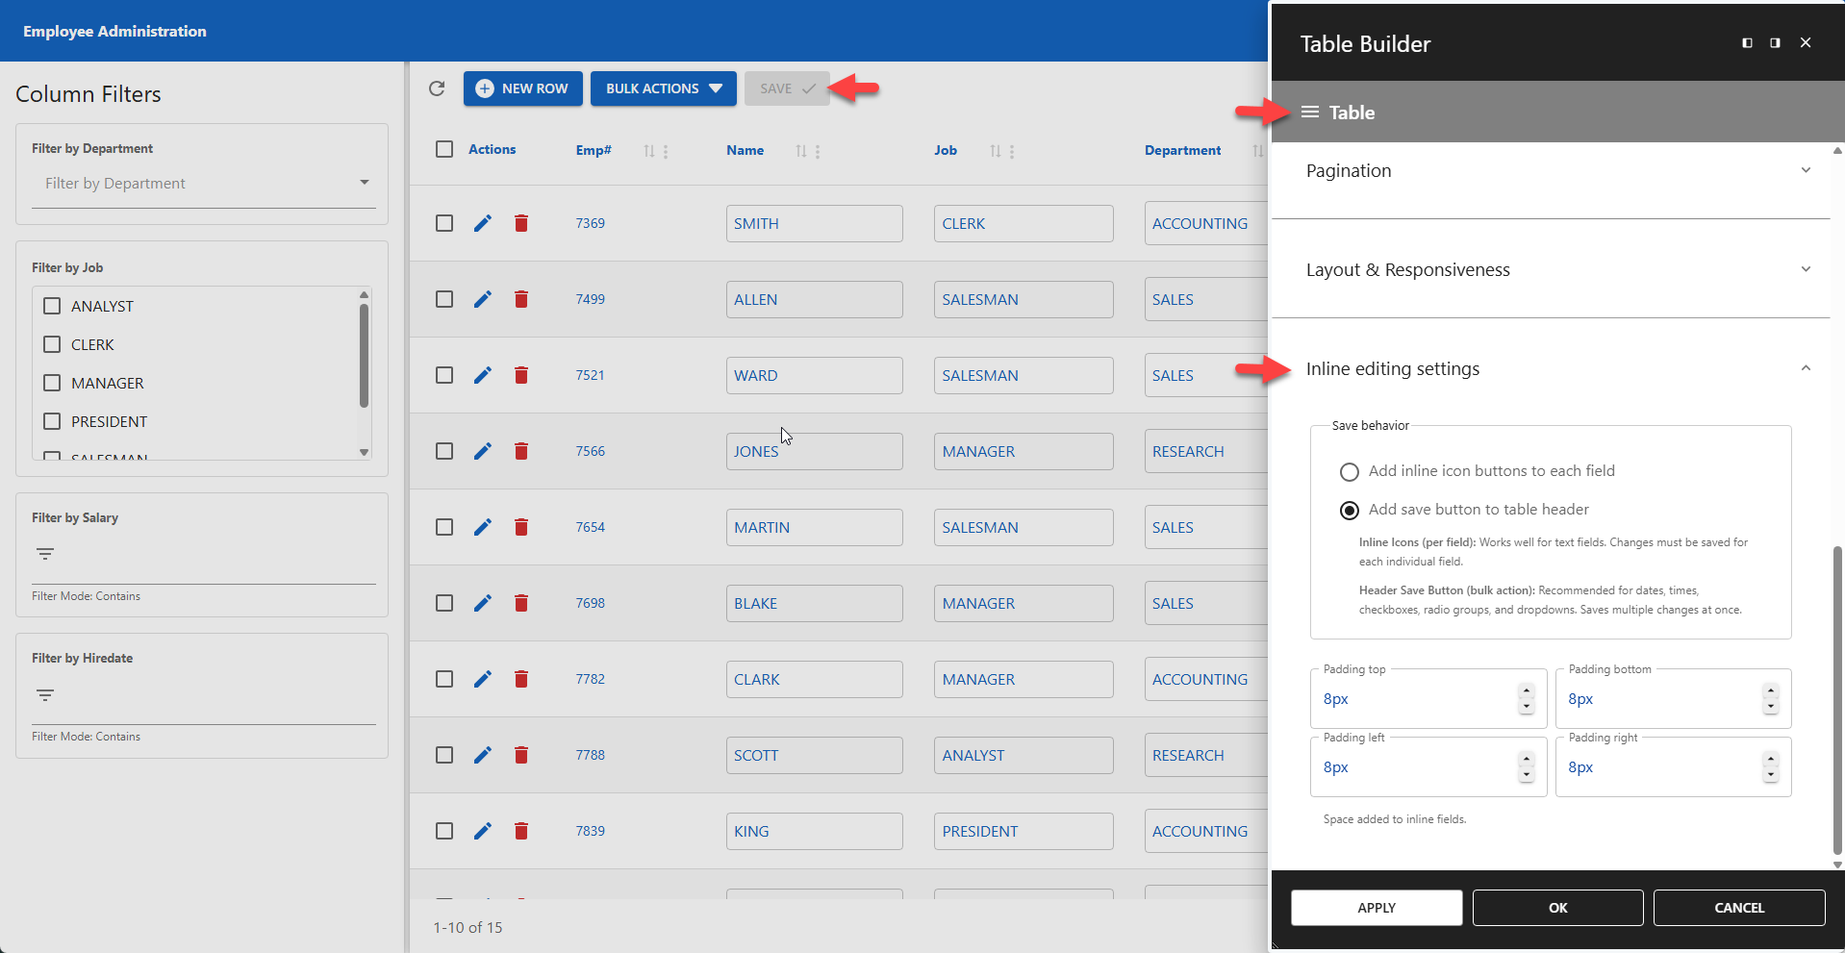Open the Job column options menu icon
This screenshot has height=953, width=1845.
click(1014, 151)
